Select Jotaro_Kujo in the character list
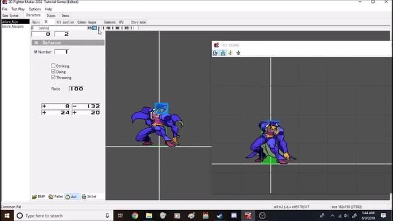This screenshot has width=393, height=221. click(x=15, y=22)
